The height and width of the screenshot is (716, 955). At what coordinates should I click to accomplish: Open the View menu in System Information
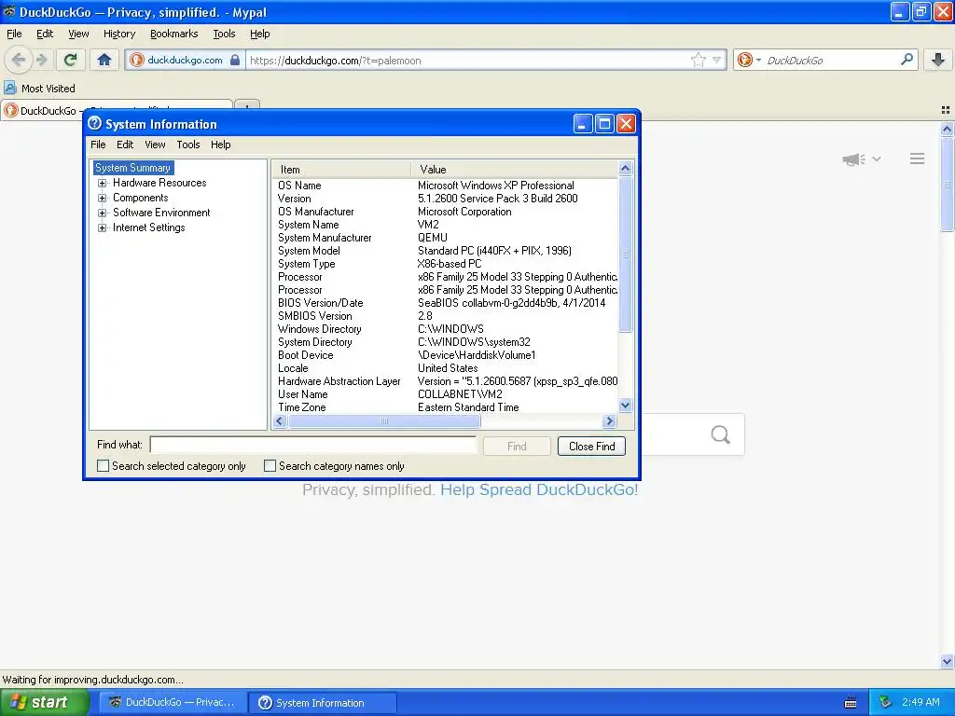pyautogui.click(x=155, y=145)
